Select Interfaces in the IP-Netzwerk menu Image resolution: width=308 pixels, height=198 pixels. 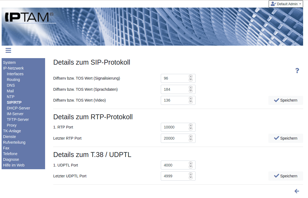tap(15, 74)
